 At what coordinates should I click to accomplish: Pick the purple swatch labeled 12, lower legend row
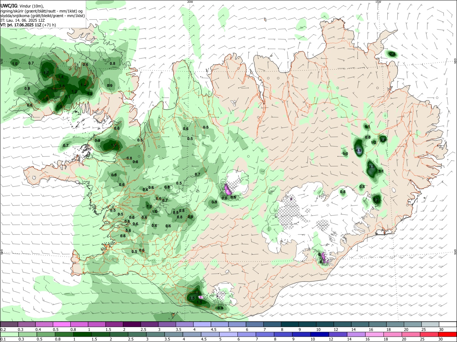pos(337,334)
